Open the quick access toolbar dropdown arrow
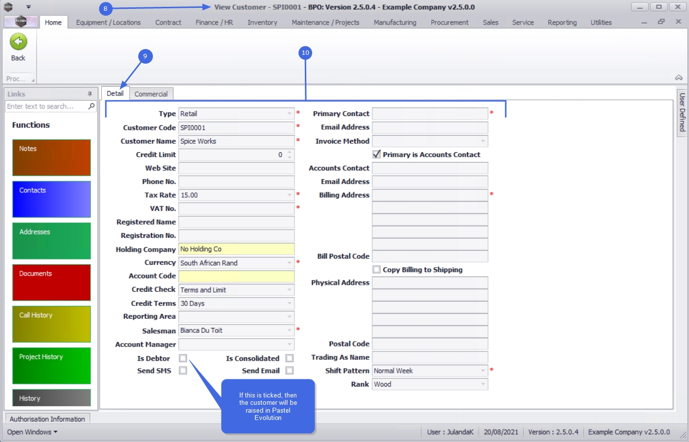 pyautogui.click(x=28, y=7)
